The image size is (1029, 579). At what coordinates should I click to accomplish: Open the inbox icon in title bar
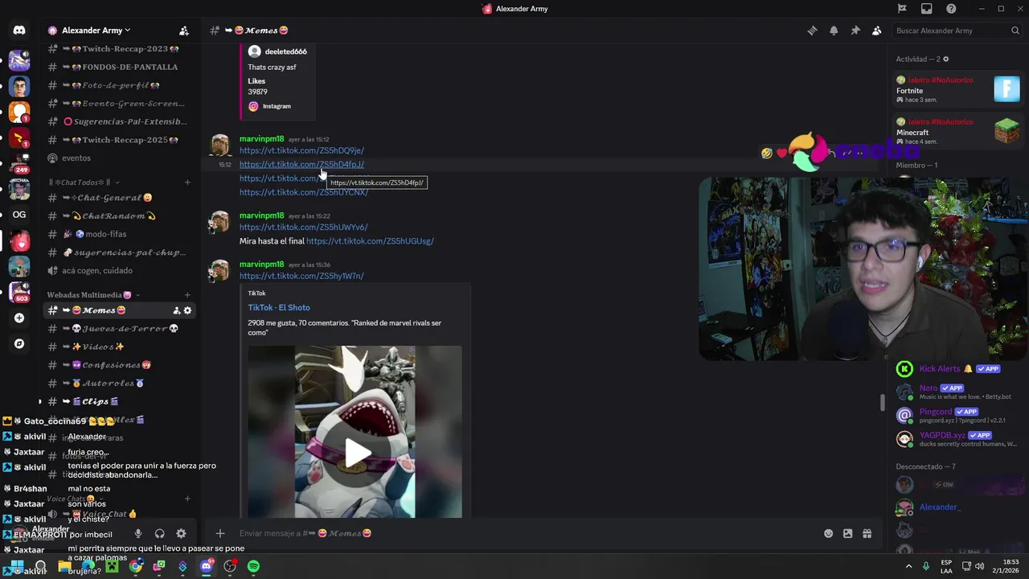point(927,9)
